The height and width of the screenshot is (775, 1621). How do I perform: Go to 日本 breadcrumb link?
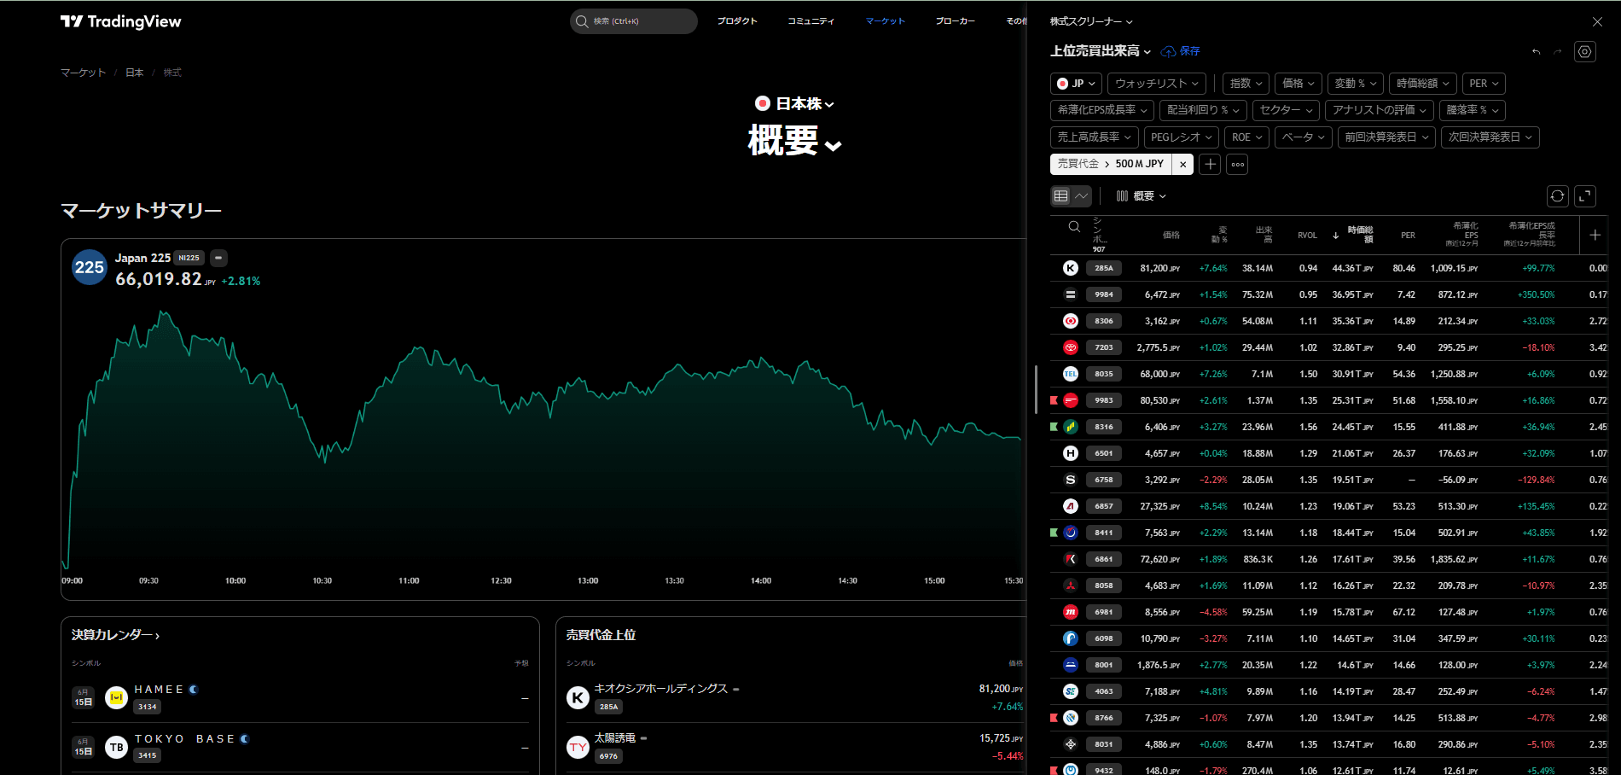click(x=135, y=73)
